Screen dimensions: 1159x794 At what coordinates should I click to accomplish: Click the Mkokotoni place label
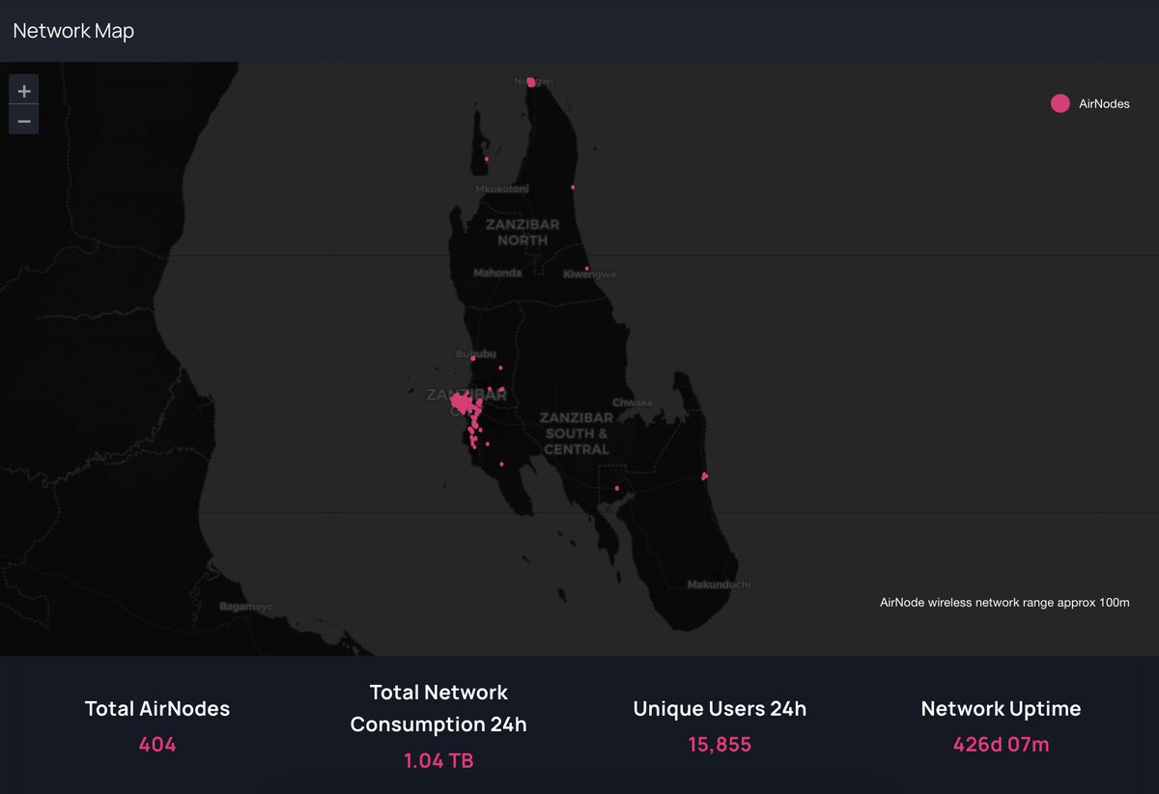click(502, 189)
